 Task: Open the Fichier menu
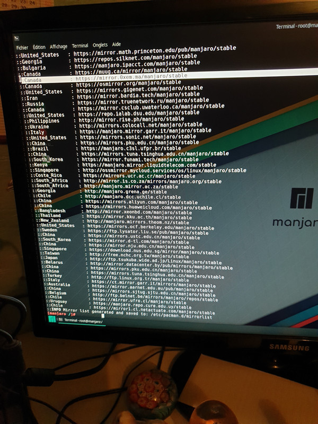tap(22, 48)
